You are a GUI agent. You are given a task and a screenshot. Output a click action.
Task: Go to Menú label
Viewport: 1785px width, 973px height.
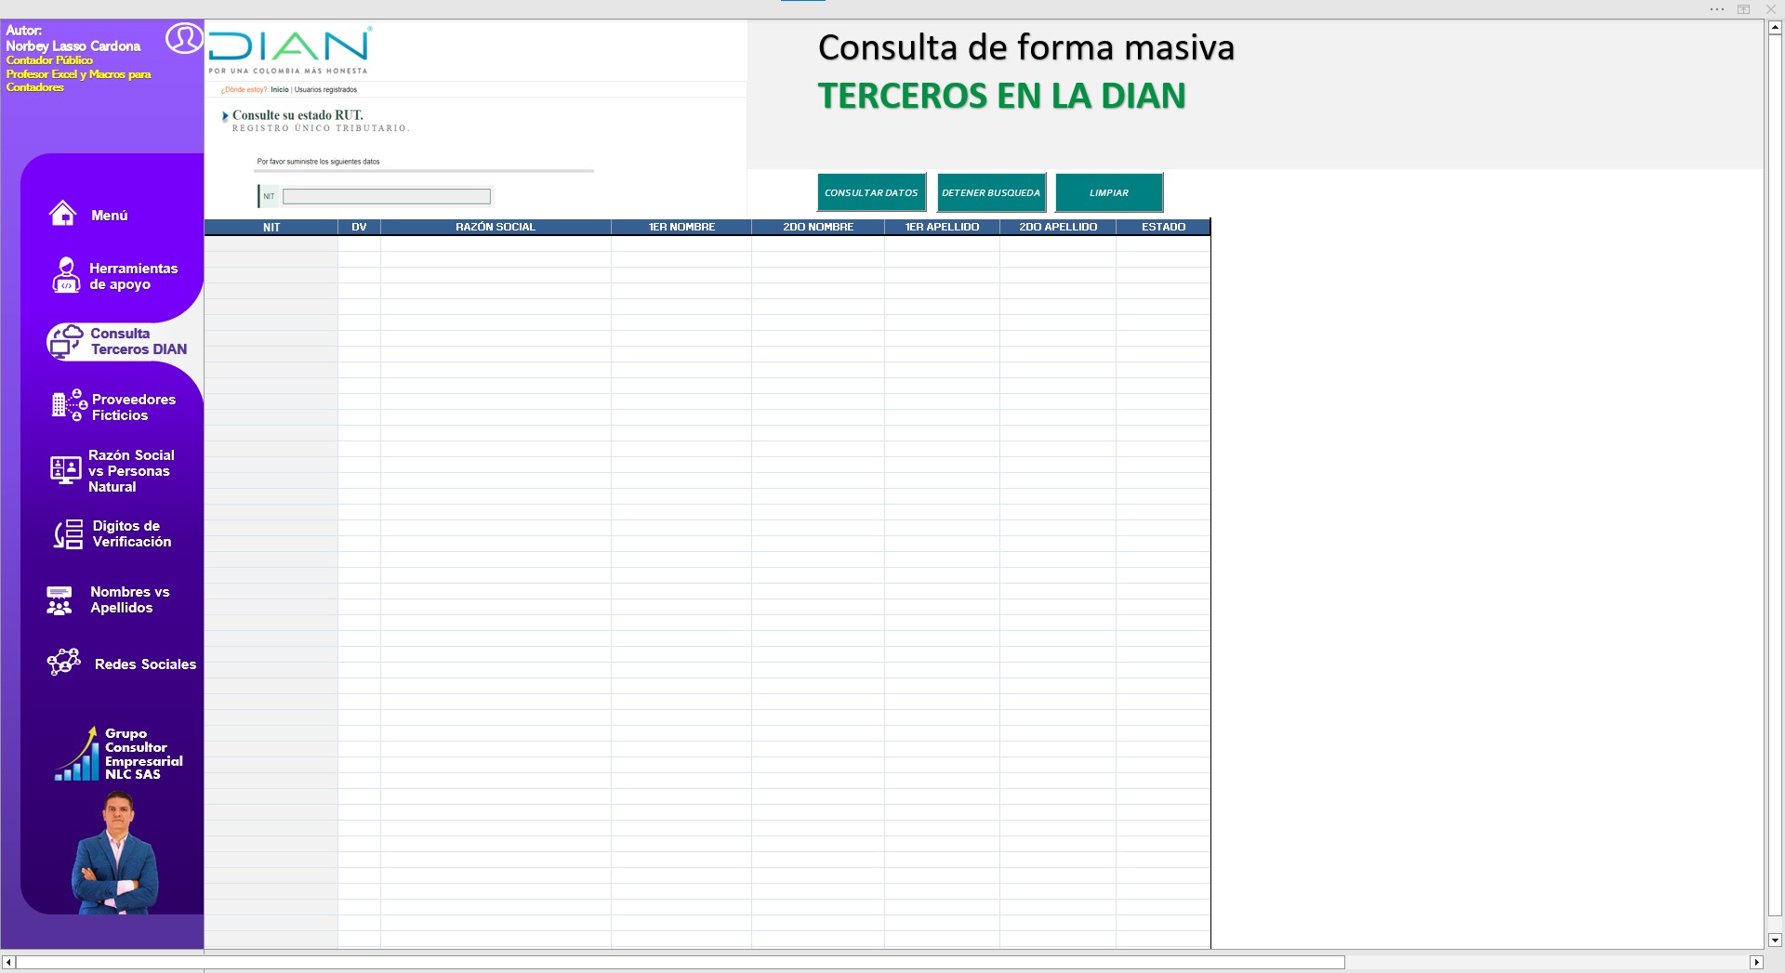coord(110,215)
